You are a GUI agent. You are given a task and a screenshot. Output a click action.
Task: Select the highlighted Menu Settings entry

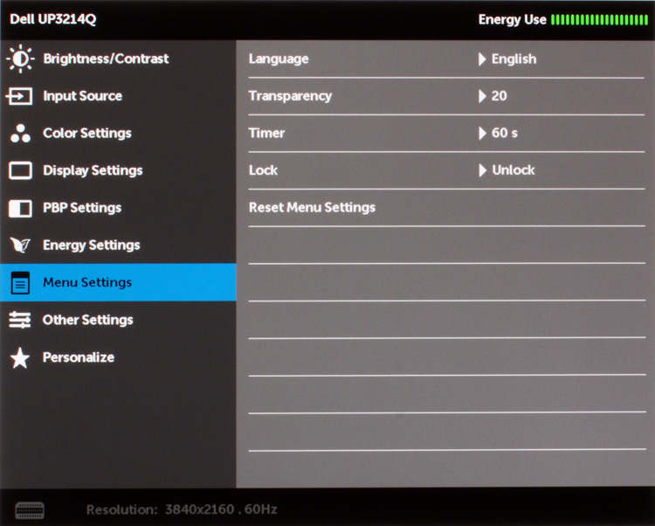[118, 282]
